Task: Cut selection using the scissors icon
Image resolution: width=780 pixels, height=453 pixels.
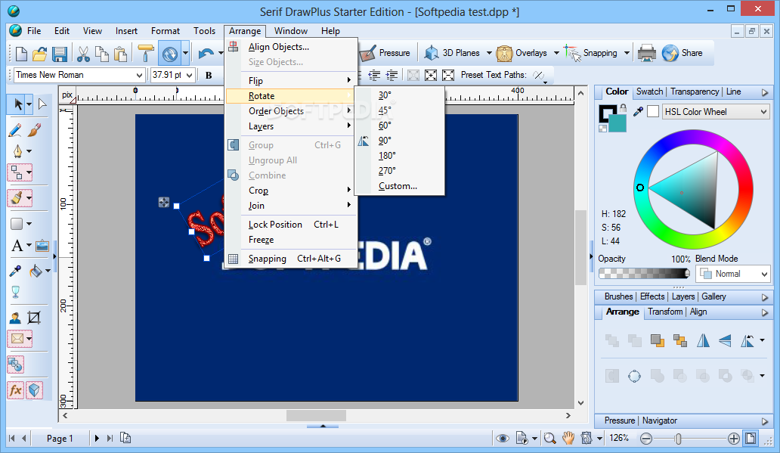Action: tap(83, 53)
